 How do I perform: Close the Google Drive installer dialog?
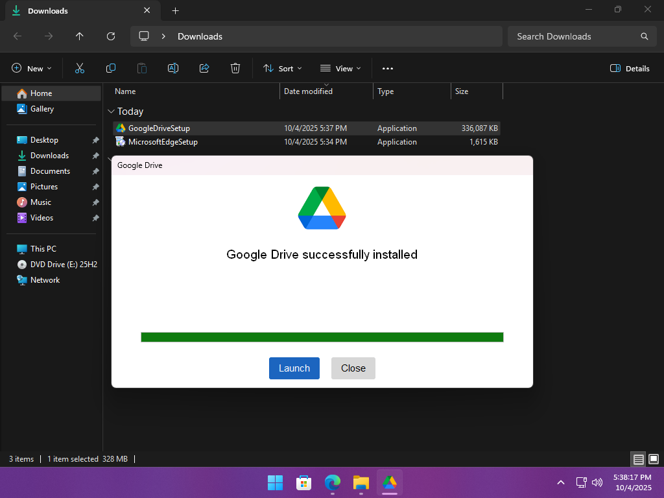[353, 368]
